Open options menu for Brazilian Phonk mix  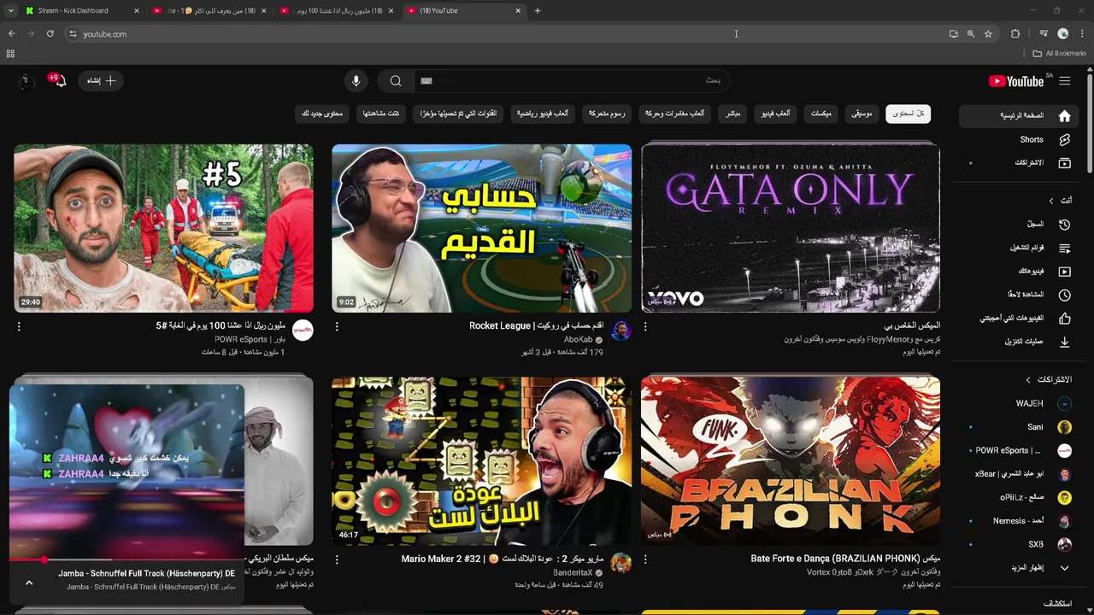point(645,559)
